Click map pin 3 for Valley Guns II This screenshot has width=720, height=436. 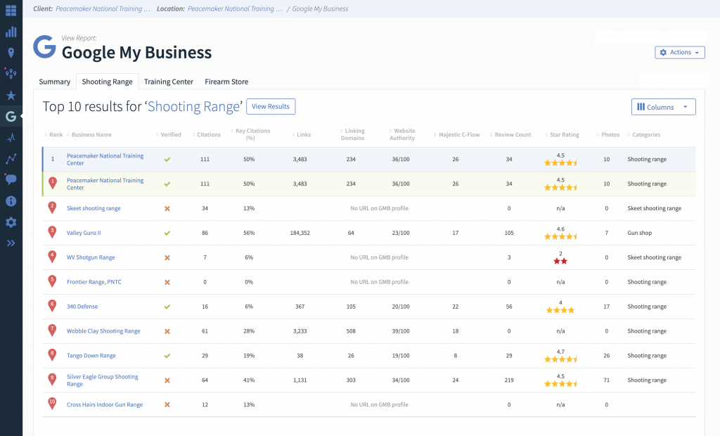click(52, 233)
